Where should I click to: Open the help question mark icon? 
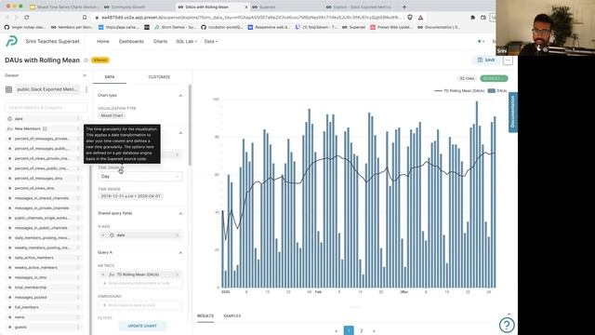tap(507, 325)
